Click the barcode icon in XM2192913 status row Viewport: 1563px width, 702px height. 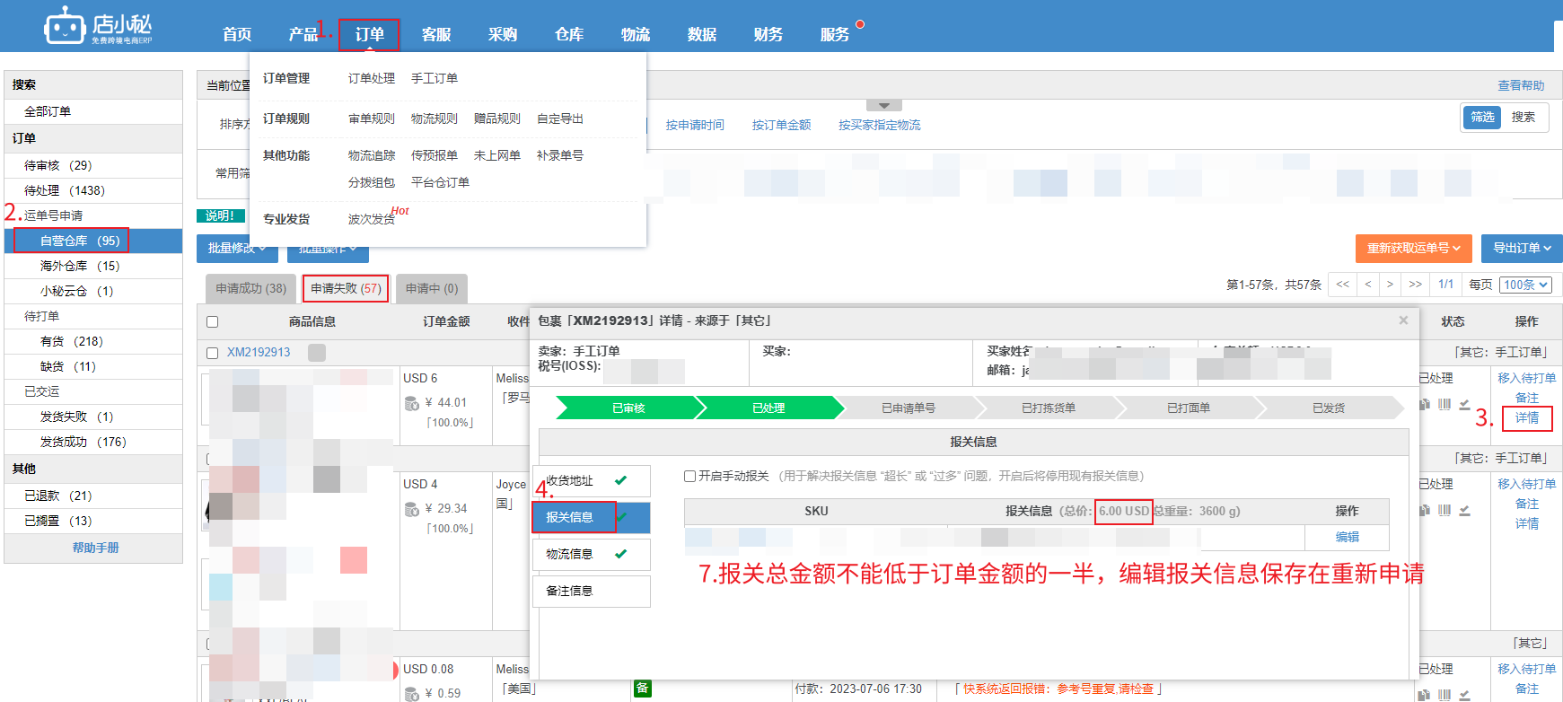(x=1444, y=404)
